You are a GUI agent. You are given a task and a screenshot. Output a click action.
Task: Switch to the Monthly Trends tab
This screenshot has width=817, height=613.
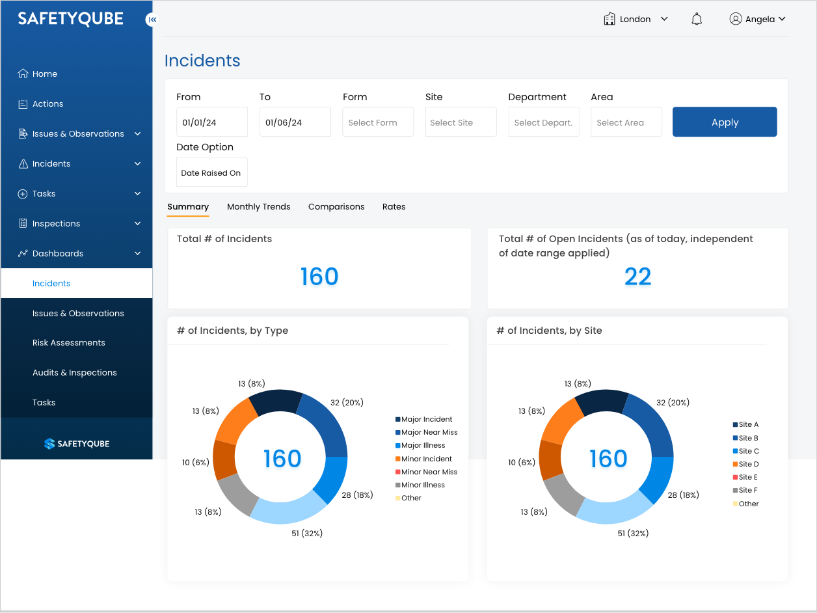point(259,207)
